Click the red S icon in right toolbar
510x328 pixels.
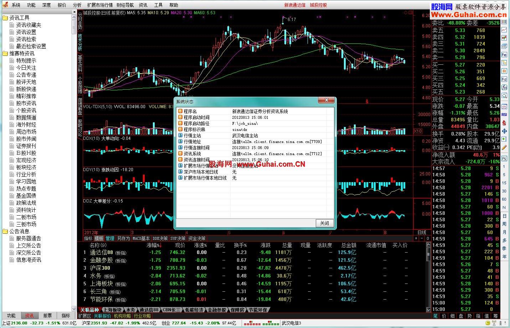(x=504, y=122)
